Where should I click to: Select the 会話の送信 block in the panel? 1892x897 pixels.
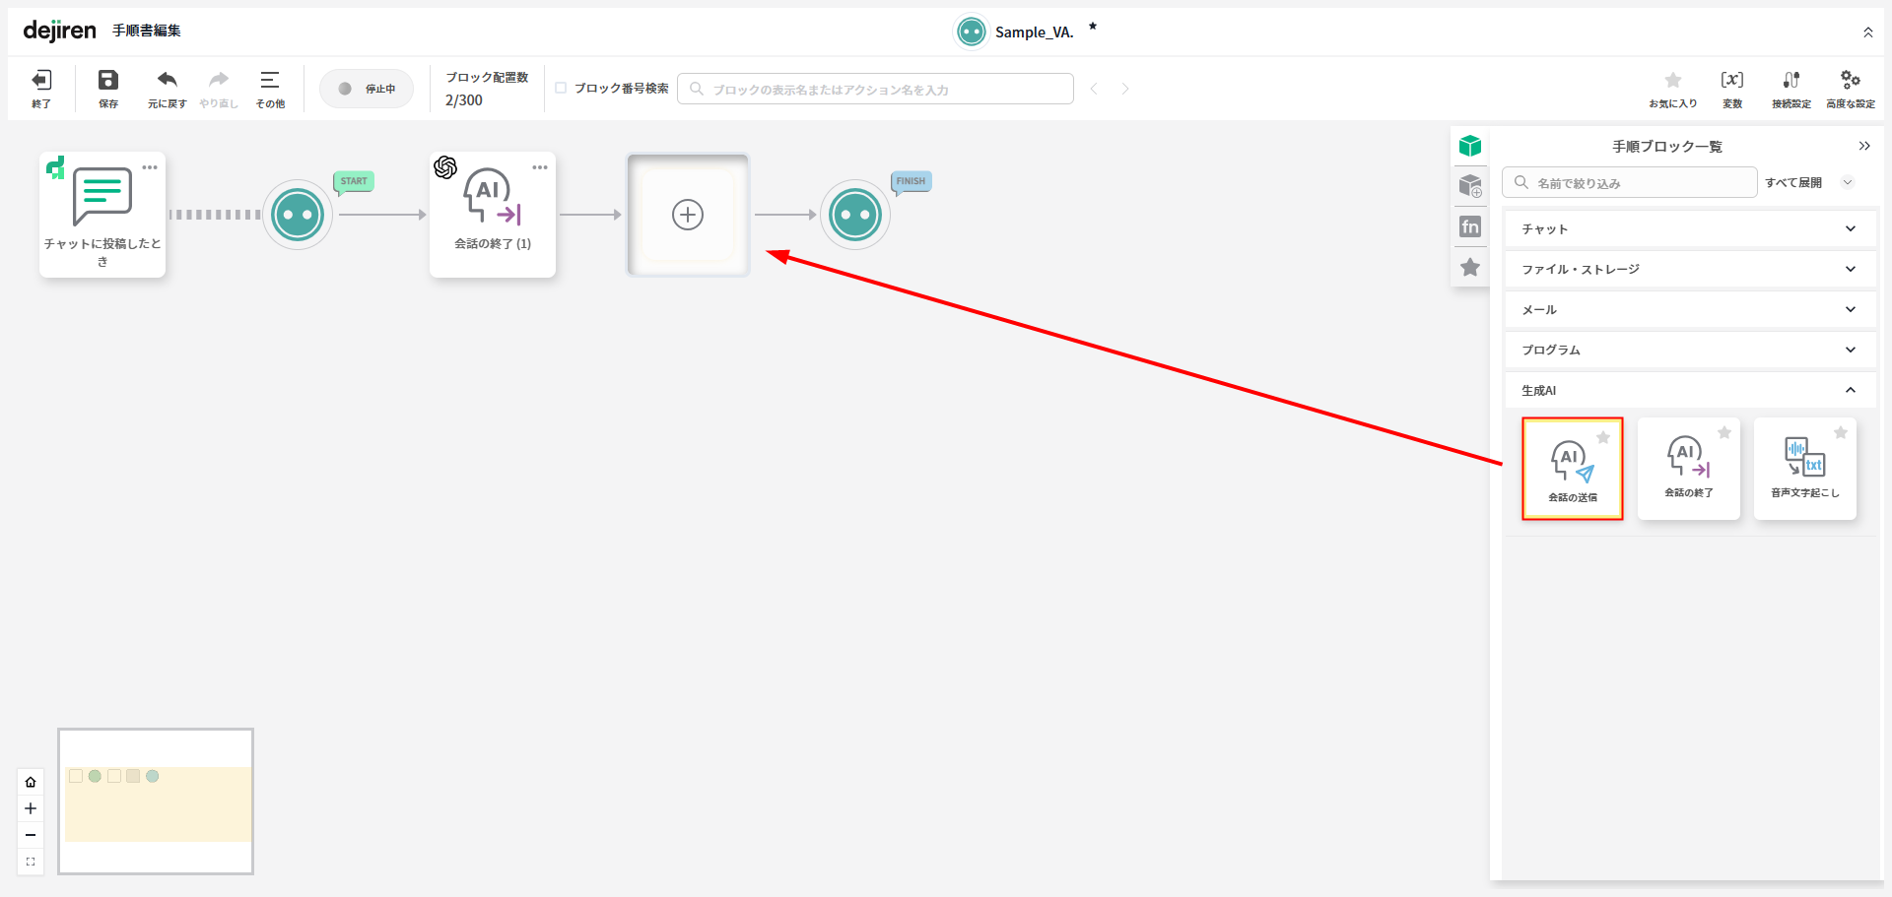[x=1572, y=469]
